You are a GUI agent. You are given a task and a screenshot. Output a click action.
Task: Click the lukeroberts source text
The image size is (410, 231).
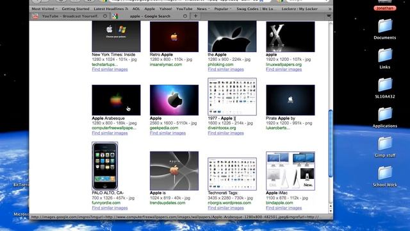pyautogui.click(x=278, y=128)
